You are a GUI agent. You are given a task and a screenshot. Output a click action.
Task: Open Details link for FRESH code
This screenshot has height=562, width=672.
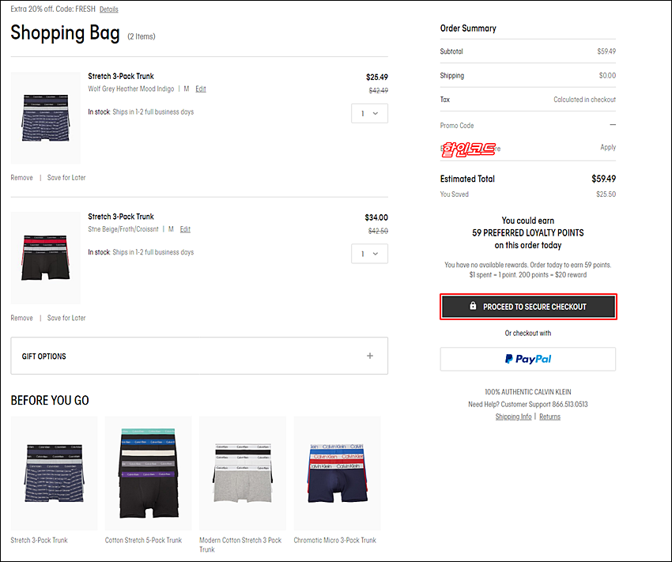pyautogui.click(x=109, y=9)
